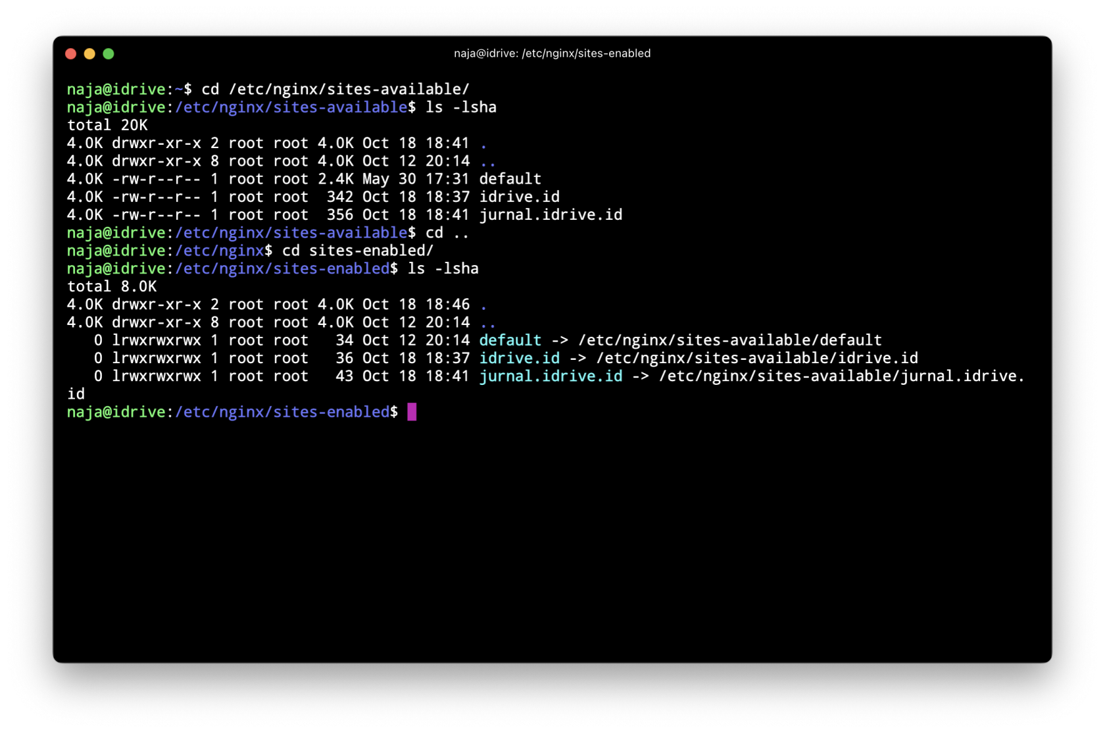The height and width of the screenshot is (733, 1105).
Task: Click the prompt path /etc/nginx before cd sites-enabled/
Action: 219,251
